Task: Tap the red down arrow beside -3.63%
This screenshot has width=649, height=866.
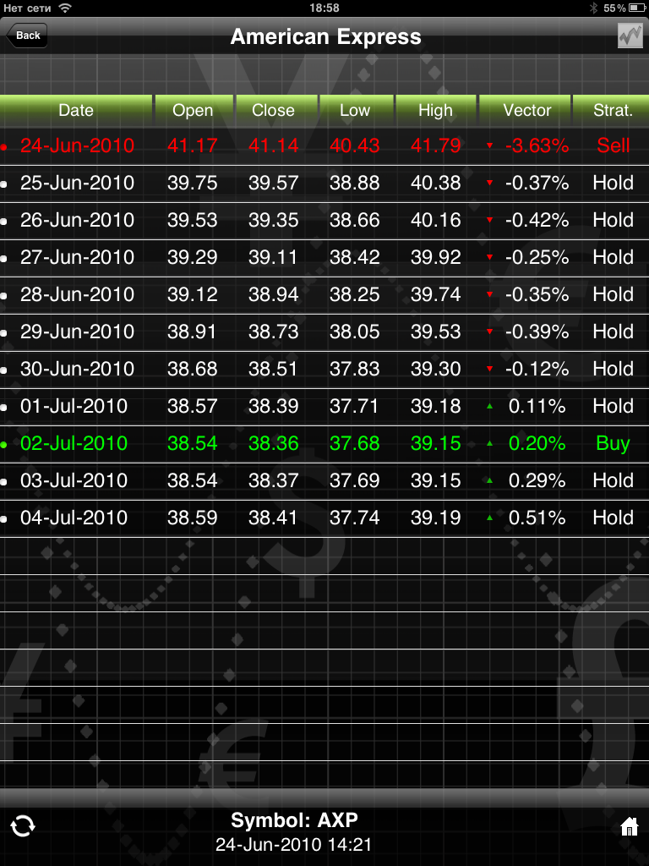Action: coord(489,145)
